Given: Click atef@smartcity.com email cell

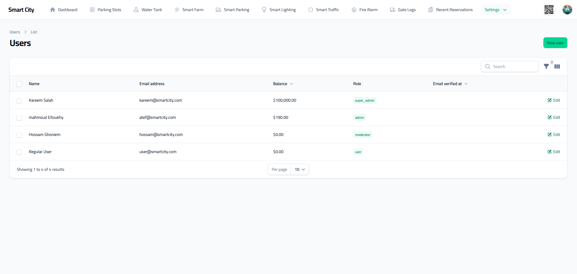Looking at the screenshot, I should click(157, 117).
